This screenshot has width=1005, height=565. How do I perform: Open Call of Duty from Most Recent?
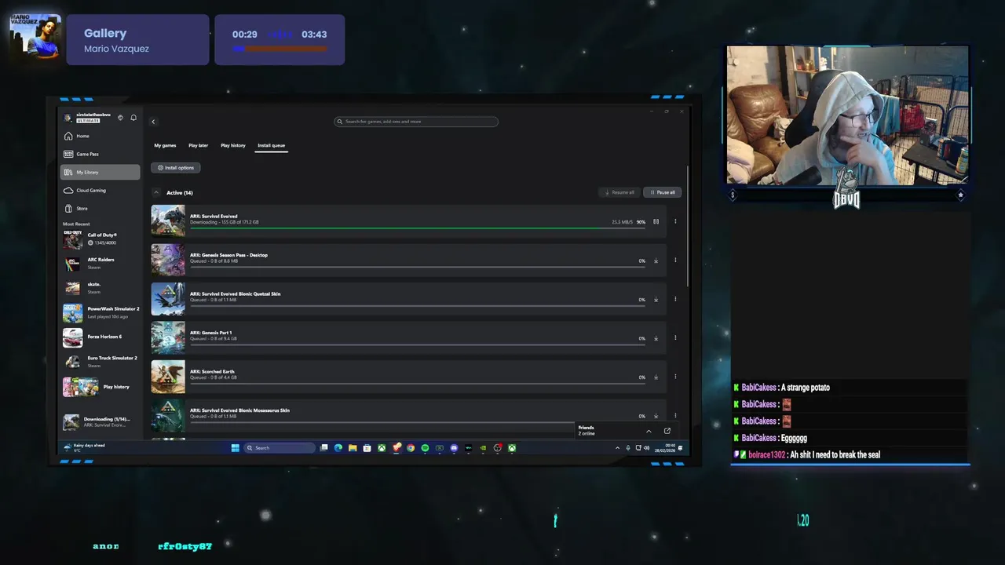[x=100, y=239]
